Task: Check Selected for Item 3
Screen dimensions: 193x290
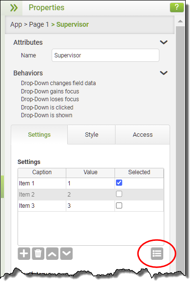Action: pos(119,205)
